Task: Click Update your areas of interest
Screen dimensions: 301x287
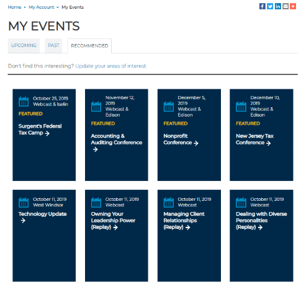Action: (x=111, y=66)
